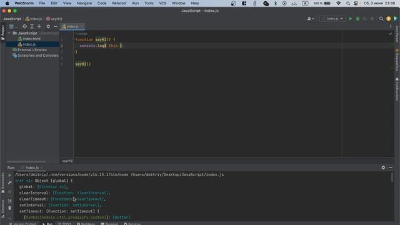The width and height of the screenshot is (400, 225).
Task: Open editor tabs more-options menu
Action: tap(391, 26)
